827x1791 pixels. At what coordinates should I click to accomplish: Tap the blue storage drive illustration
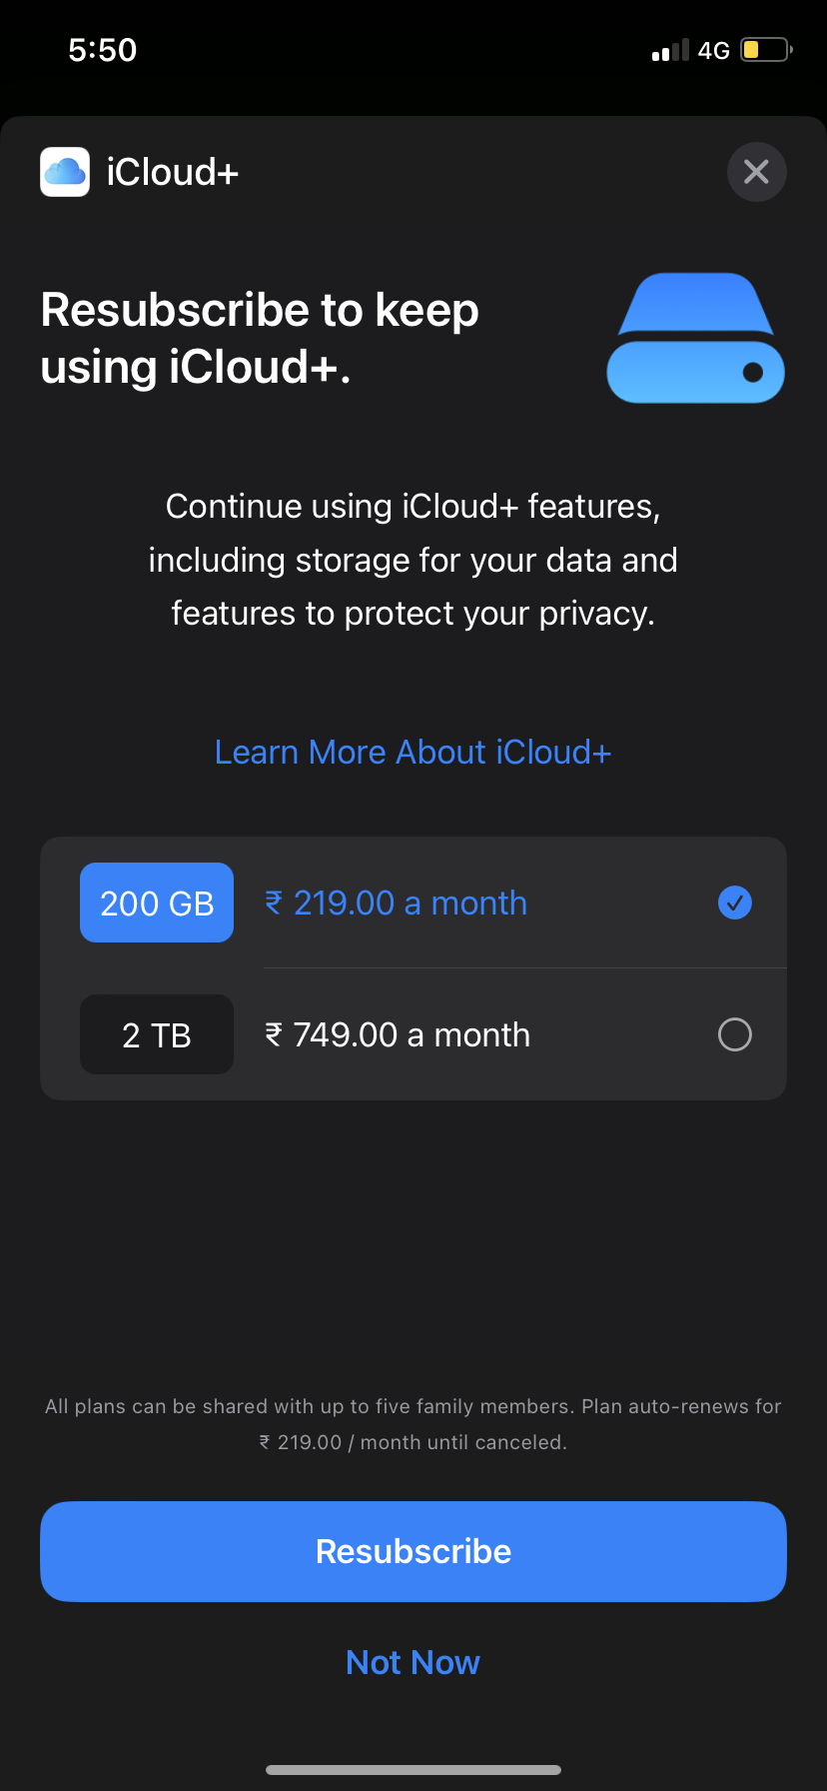pos(695,338)
